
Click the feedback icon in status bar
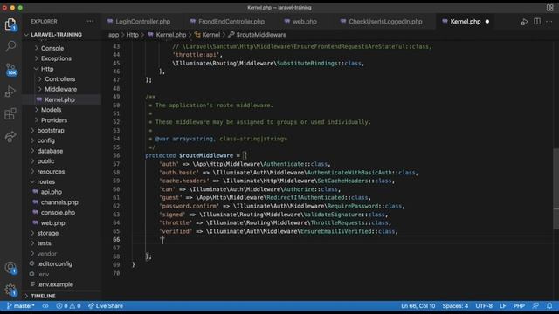(535, 306)
